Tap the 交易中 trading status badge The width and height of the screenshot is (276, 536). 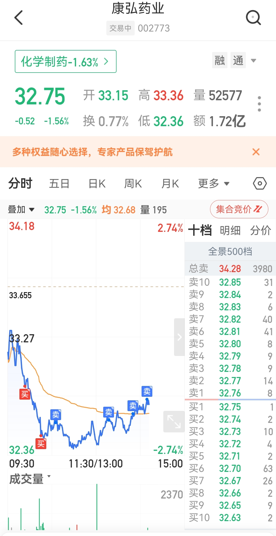(120, 28)
